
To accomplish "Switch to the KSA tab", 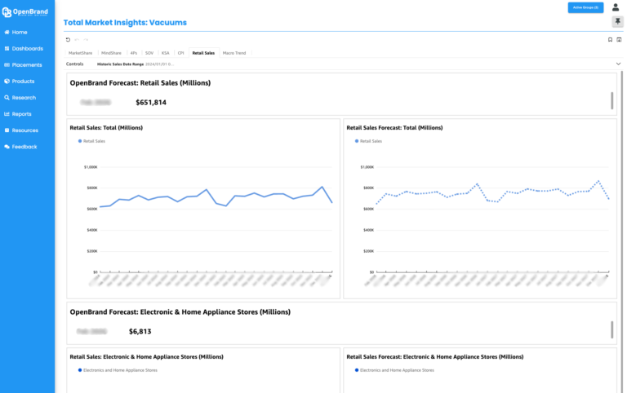I will coord(165,53).
